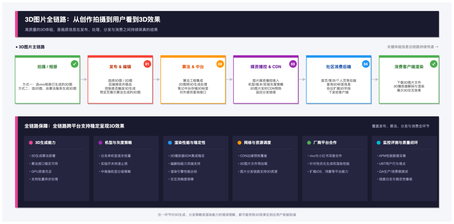Click the green checkmark on 拍摄 / 相册 card
454x224 pixels.
(x=75, y=63)
